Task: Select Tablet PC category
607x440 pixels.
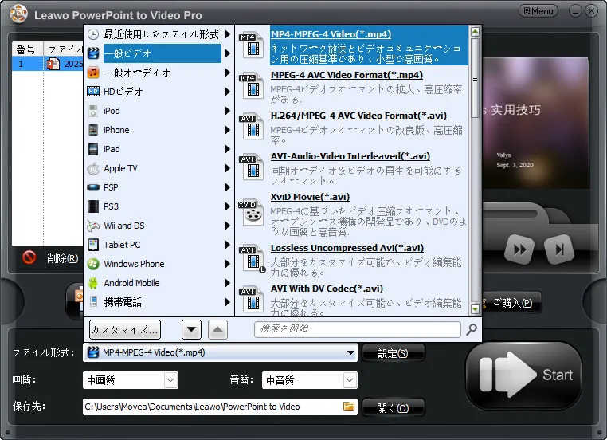Action: (159, 245)
